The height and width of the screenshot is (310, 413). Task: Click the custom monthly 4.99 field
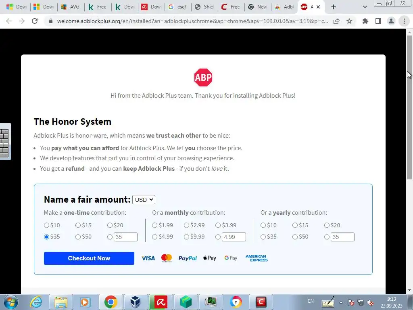point(234,237)
